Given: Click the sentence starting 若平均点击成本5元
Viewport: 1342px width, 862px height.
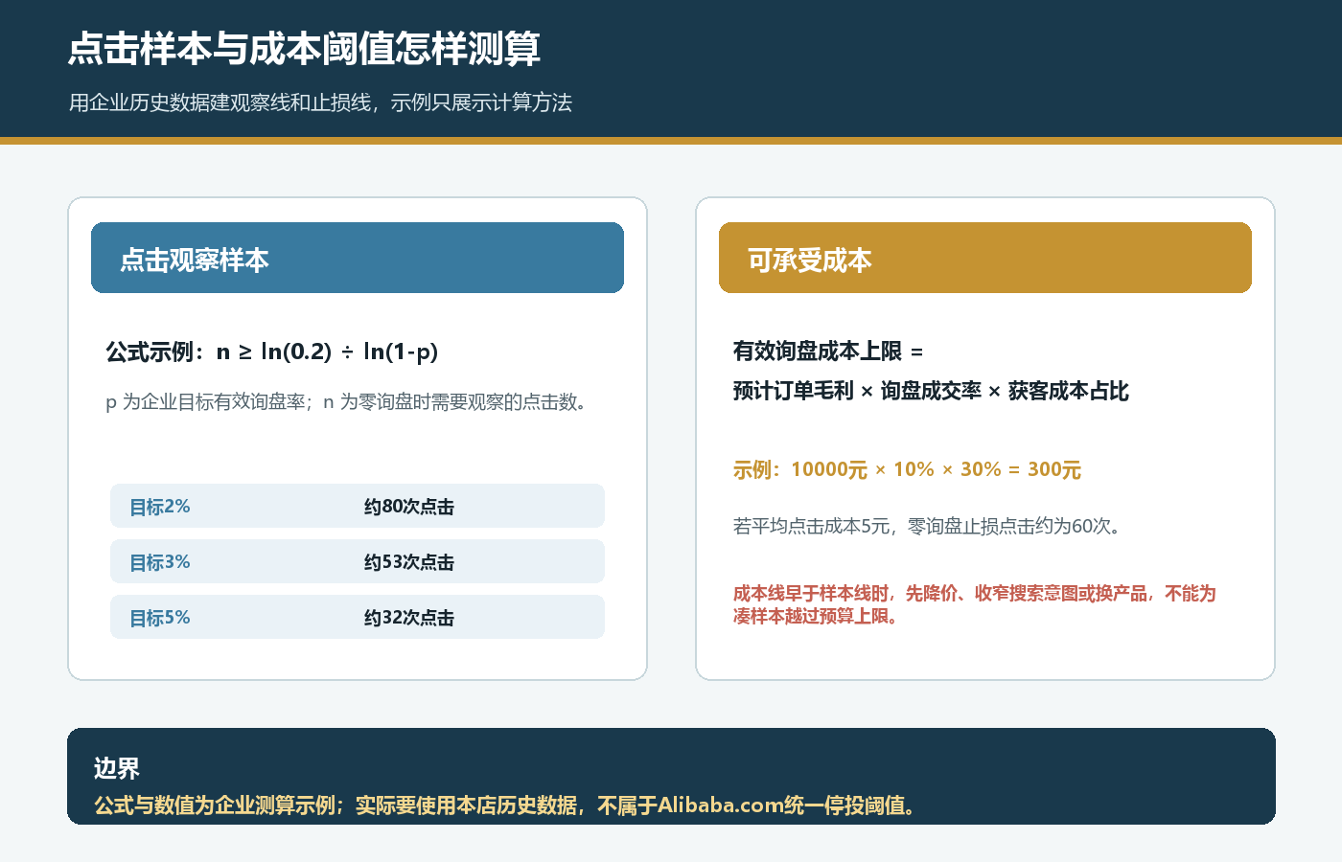Looking at the screenshot, I should click(928, 526).
